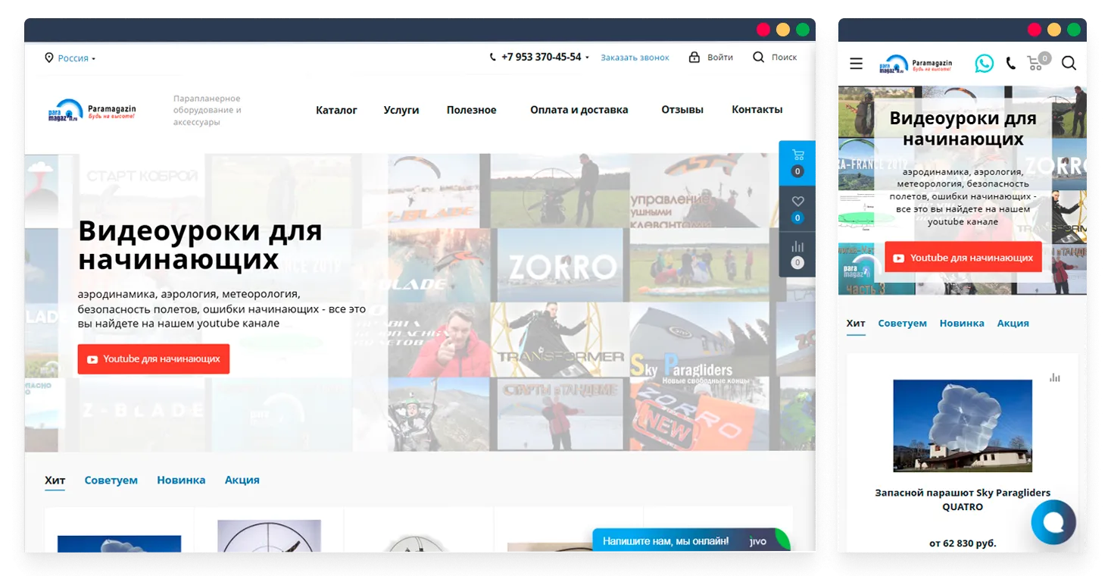Open the Услуги navigation menu
This screenshot has width=1111, height=576.
coord(401,110)
